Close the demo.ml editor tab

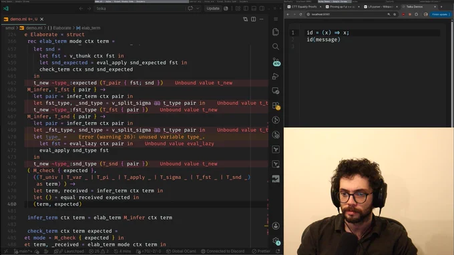41,19
